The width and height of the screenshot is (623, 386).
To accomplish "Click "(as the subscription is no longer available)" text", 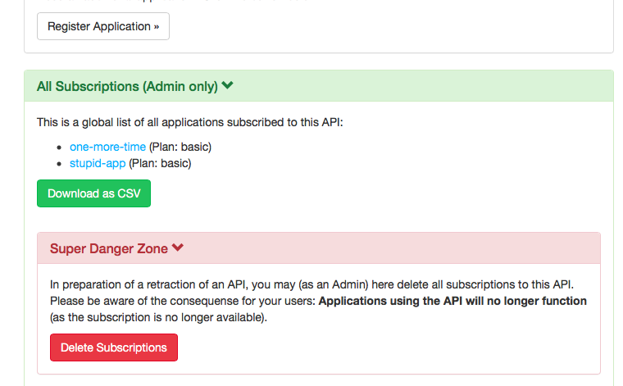I will tap(158, 318).
